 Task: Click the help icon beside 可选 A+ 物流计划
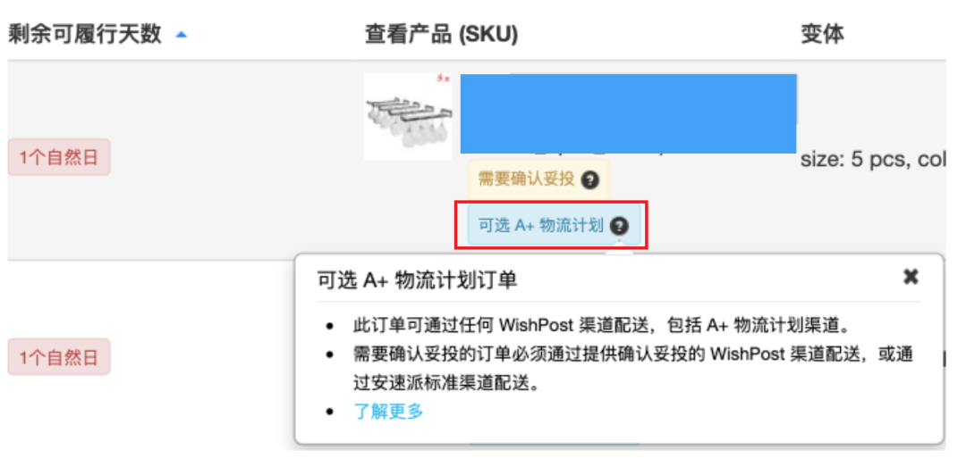click(620, 226)
